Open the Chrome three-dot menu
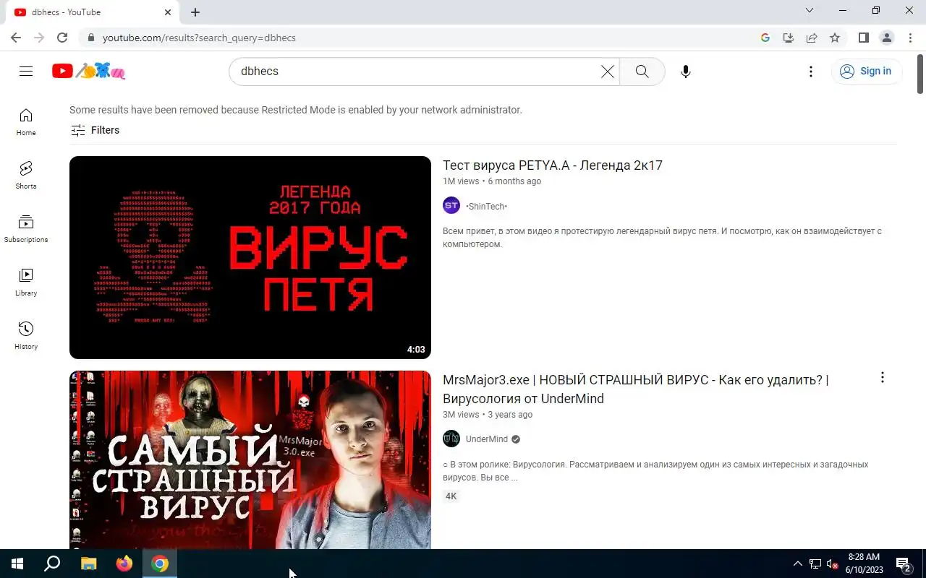Screen dimensions: 926x578 (910, 38)
